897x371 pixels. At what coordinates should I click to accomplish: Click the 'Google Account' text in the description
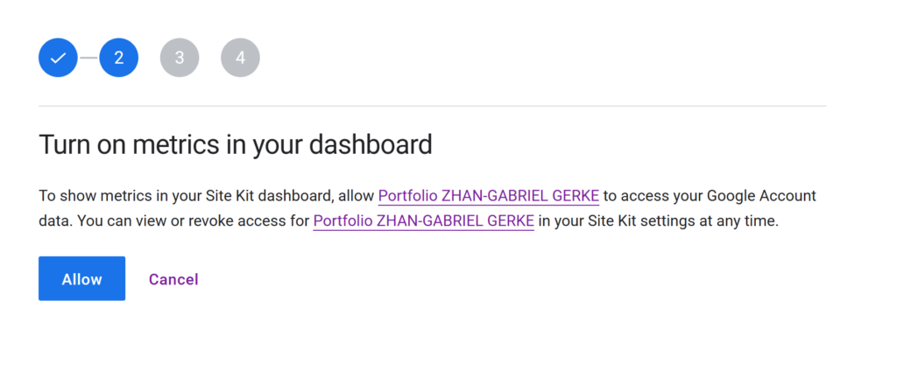point(761,196)
